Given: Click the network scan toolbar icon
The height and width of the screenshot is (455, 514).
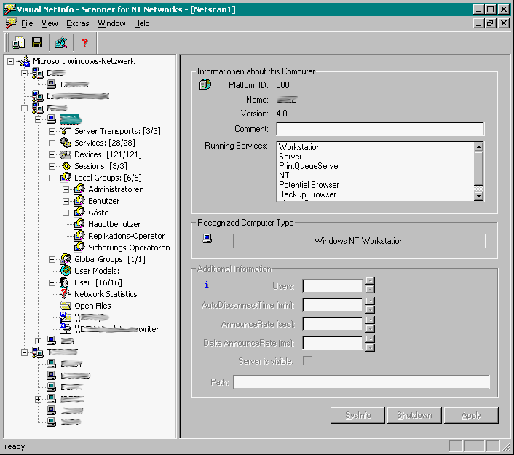Looking at the screenshot, I should (x=61, y=43).
